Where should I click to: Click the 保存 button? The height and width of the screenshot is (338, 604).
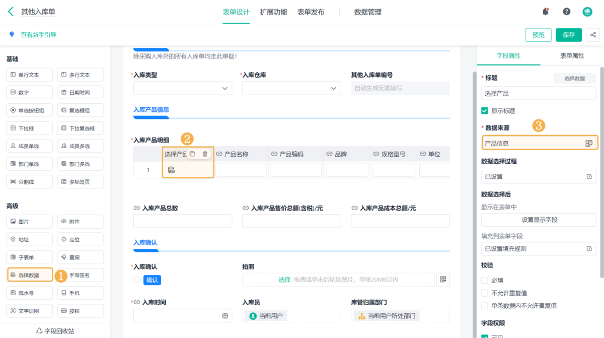569,35
